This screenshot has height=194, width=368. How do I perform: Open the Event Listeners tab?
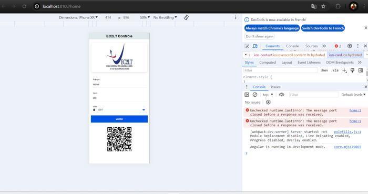point(309,63)
